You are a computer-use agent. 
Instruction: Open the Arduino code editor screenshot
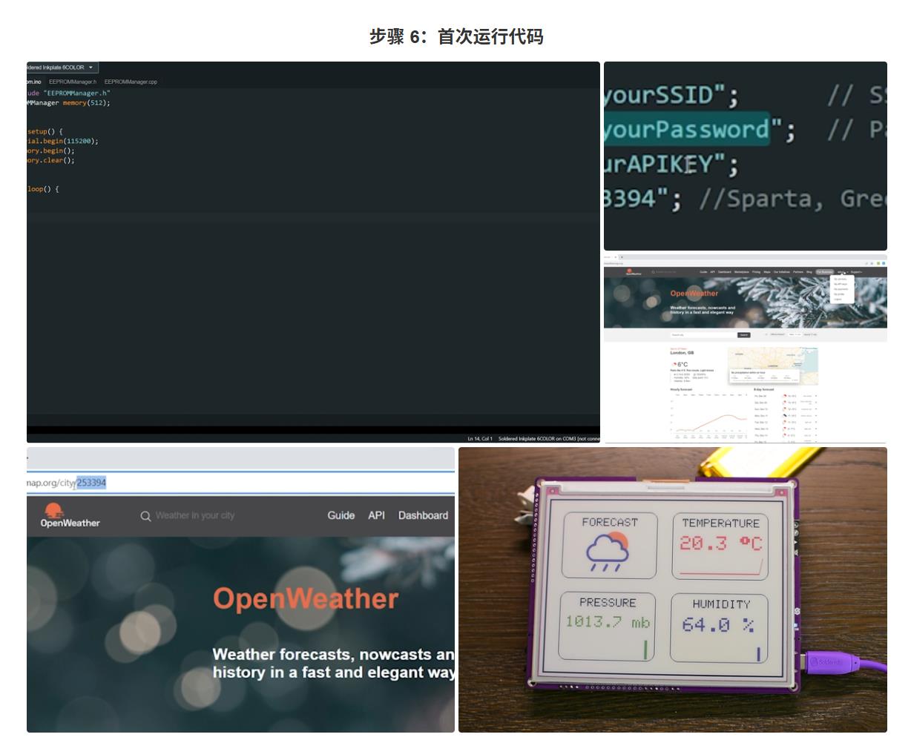click(313, 252)
